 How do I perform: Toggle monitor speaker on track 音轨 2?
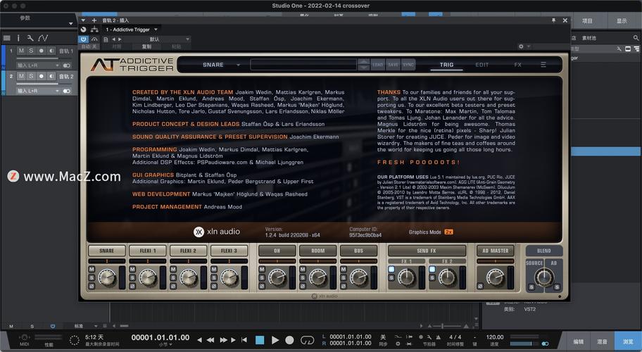[x=51, y=76]
